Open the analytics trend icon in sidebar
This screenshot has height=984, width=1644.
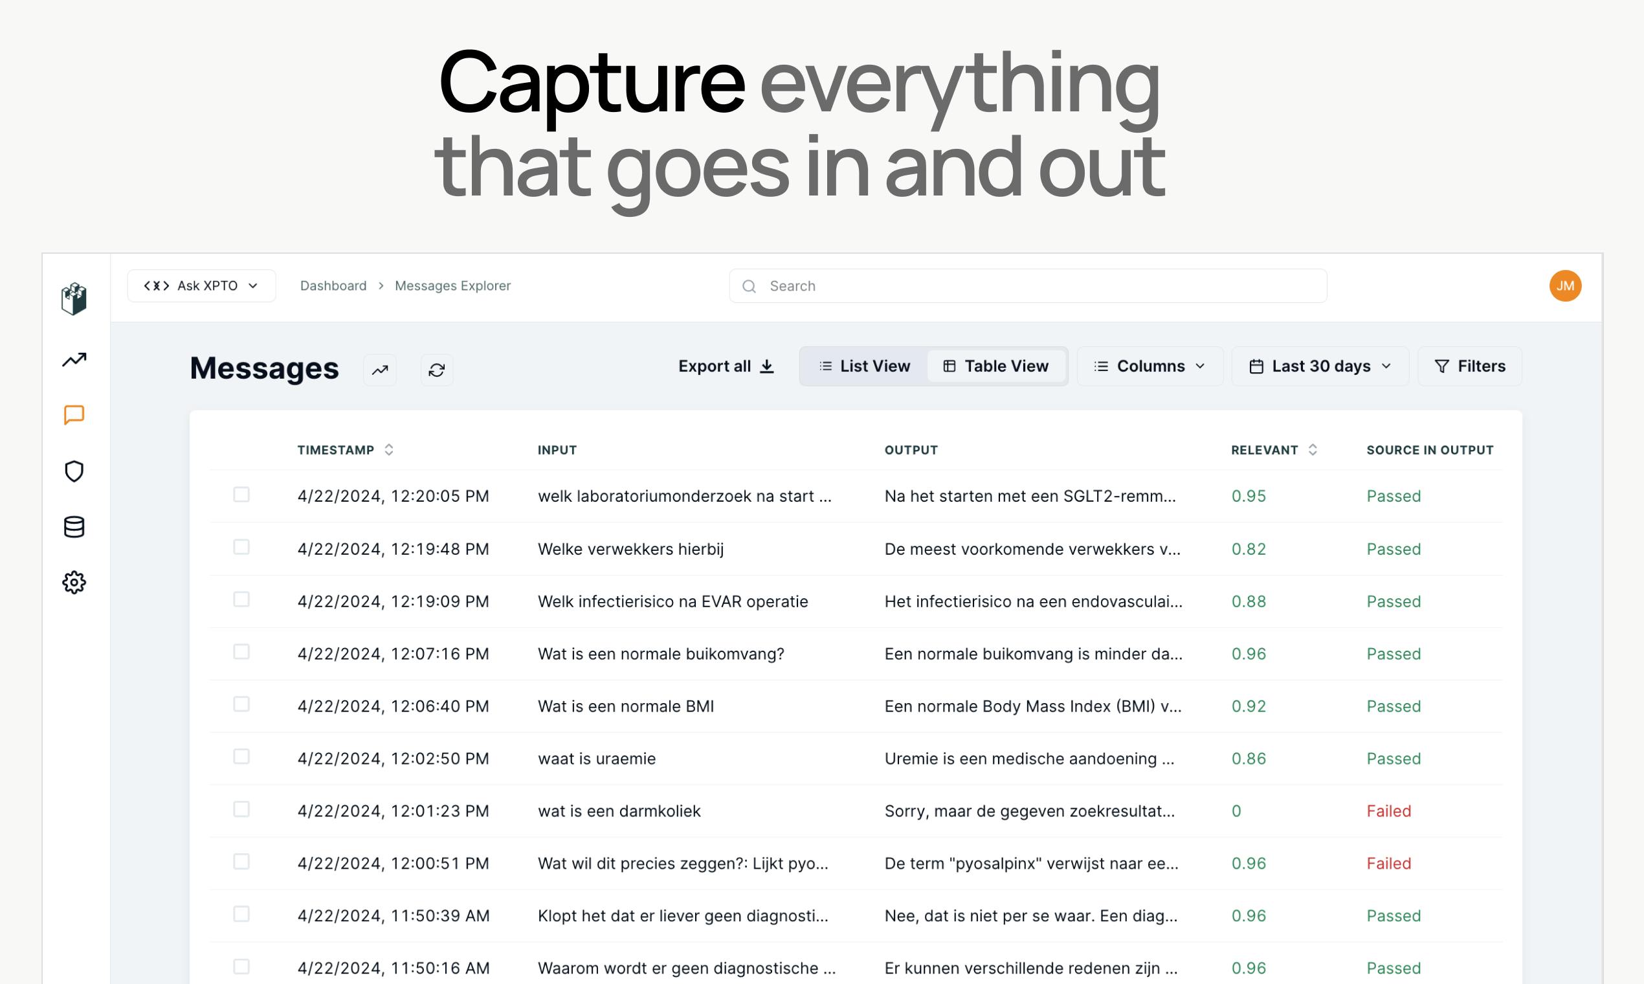coord(74,359)
